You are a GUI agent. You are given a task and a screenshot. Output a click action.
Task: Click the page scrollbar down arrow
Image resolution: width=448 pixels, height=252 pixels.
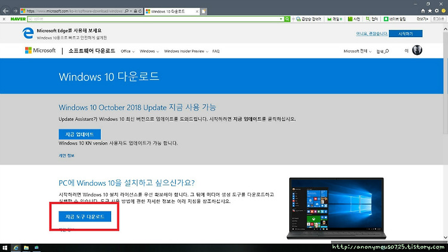[446, 238]
